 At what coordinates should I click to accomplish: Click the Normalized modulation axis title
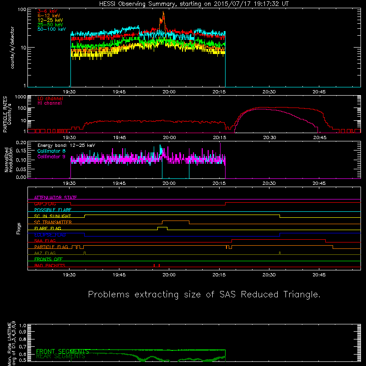point(9,160)
